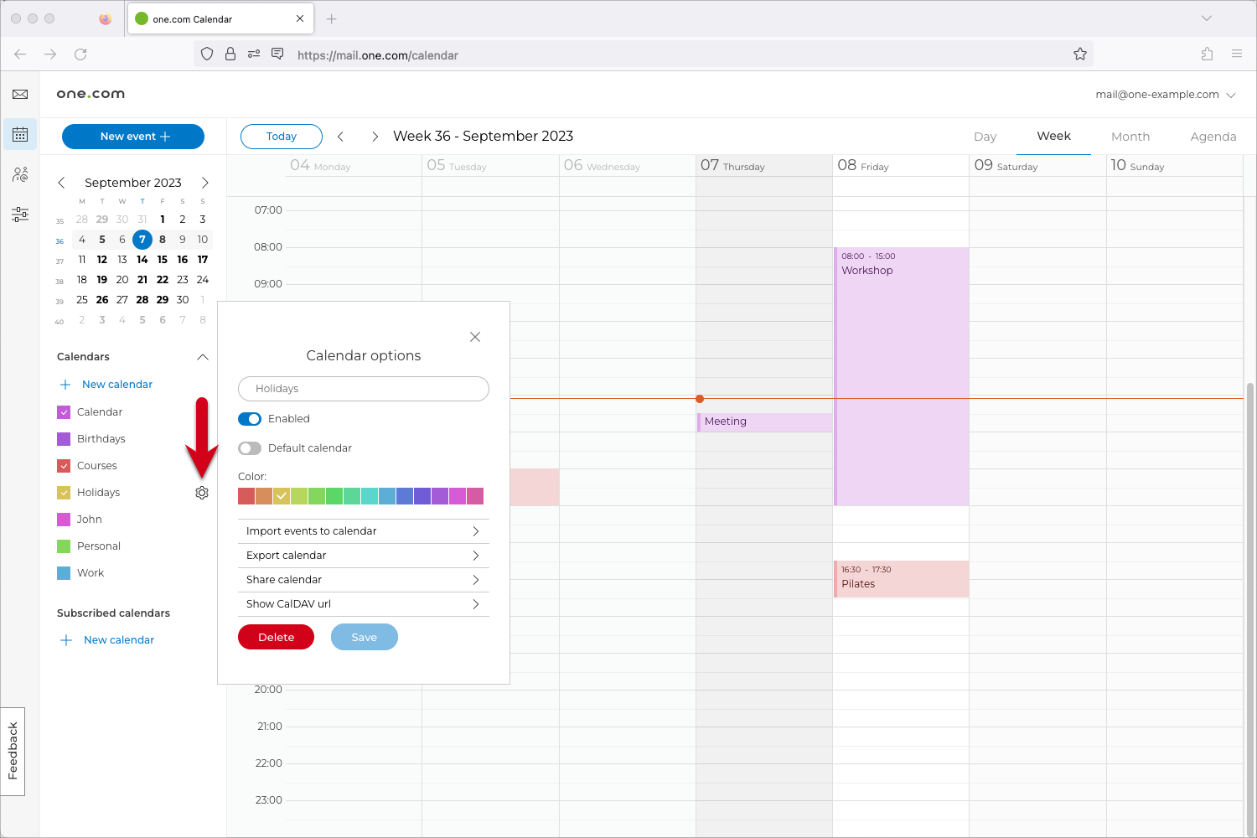The image size is (1257, 838).
Task: Select the Calendar icon in the sidebar
Action: (x=19, y=134)
